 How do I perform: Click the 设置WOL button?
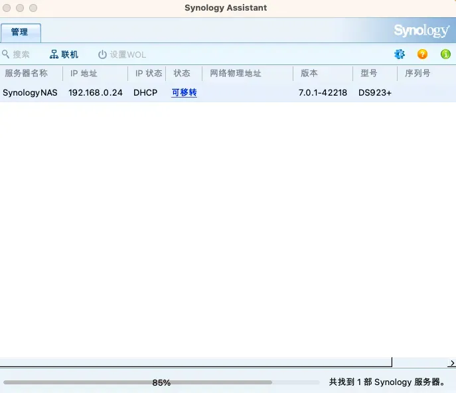122,54
